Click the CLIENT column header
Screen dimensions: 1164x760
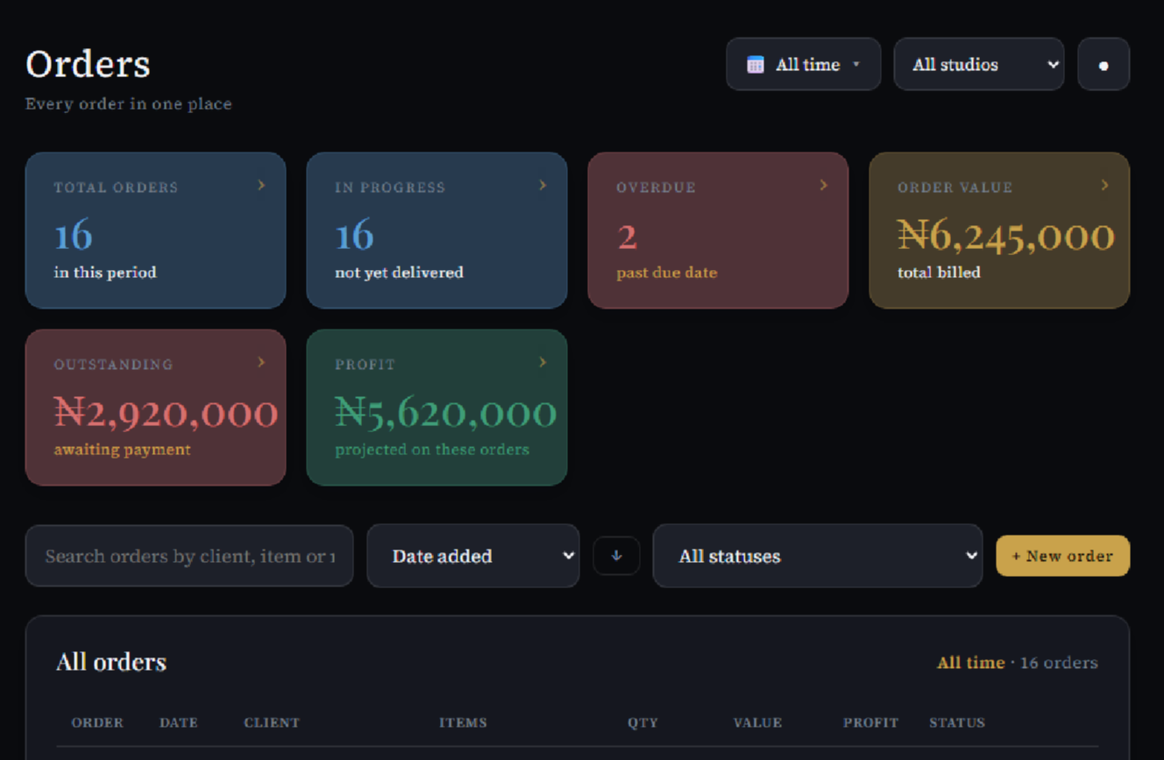coord(272,723)
